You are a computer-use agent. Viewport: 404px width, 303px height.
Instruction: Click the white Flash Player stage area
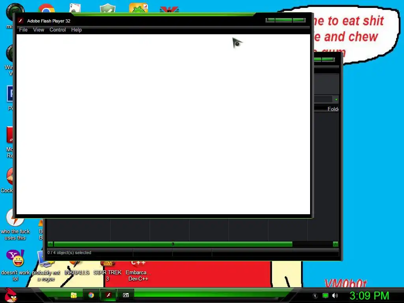click(163, 124)
